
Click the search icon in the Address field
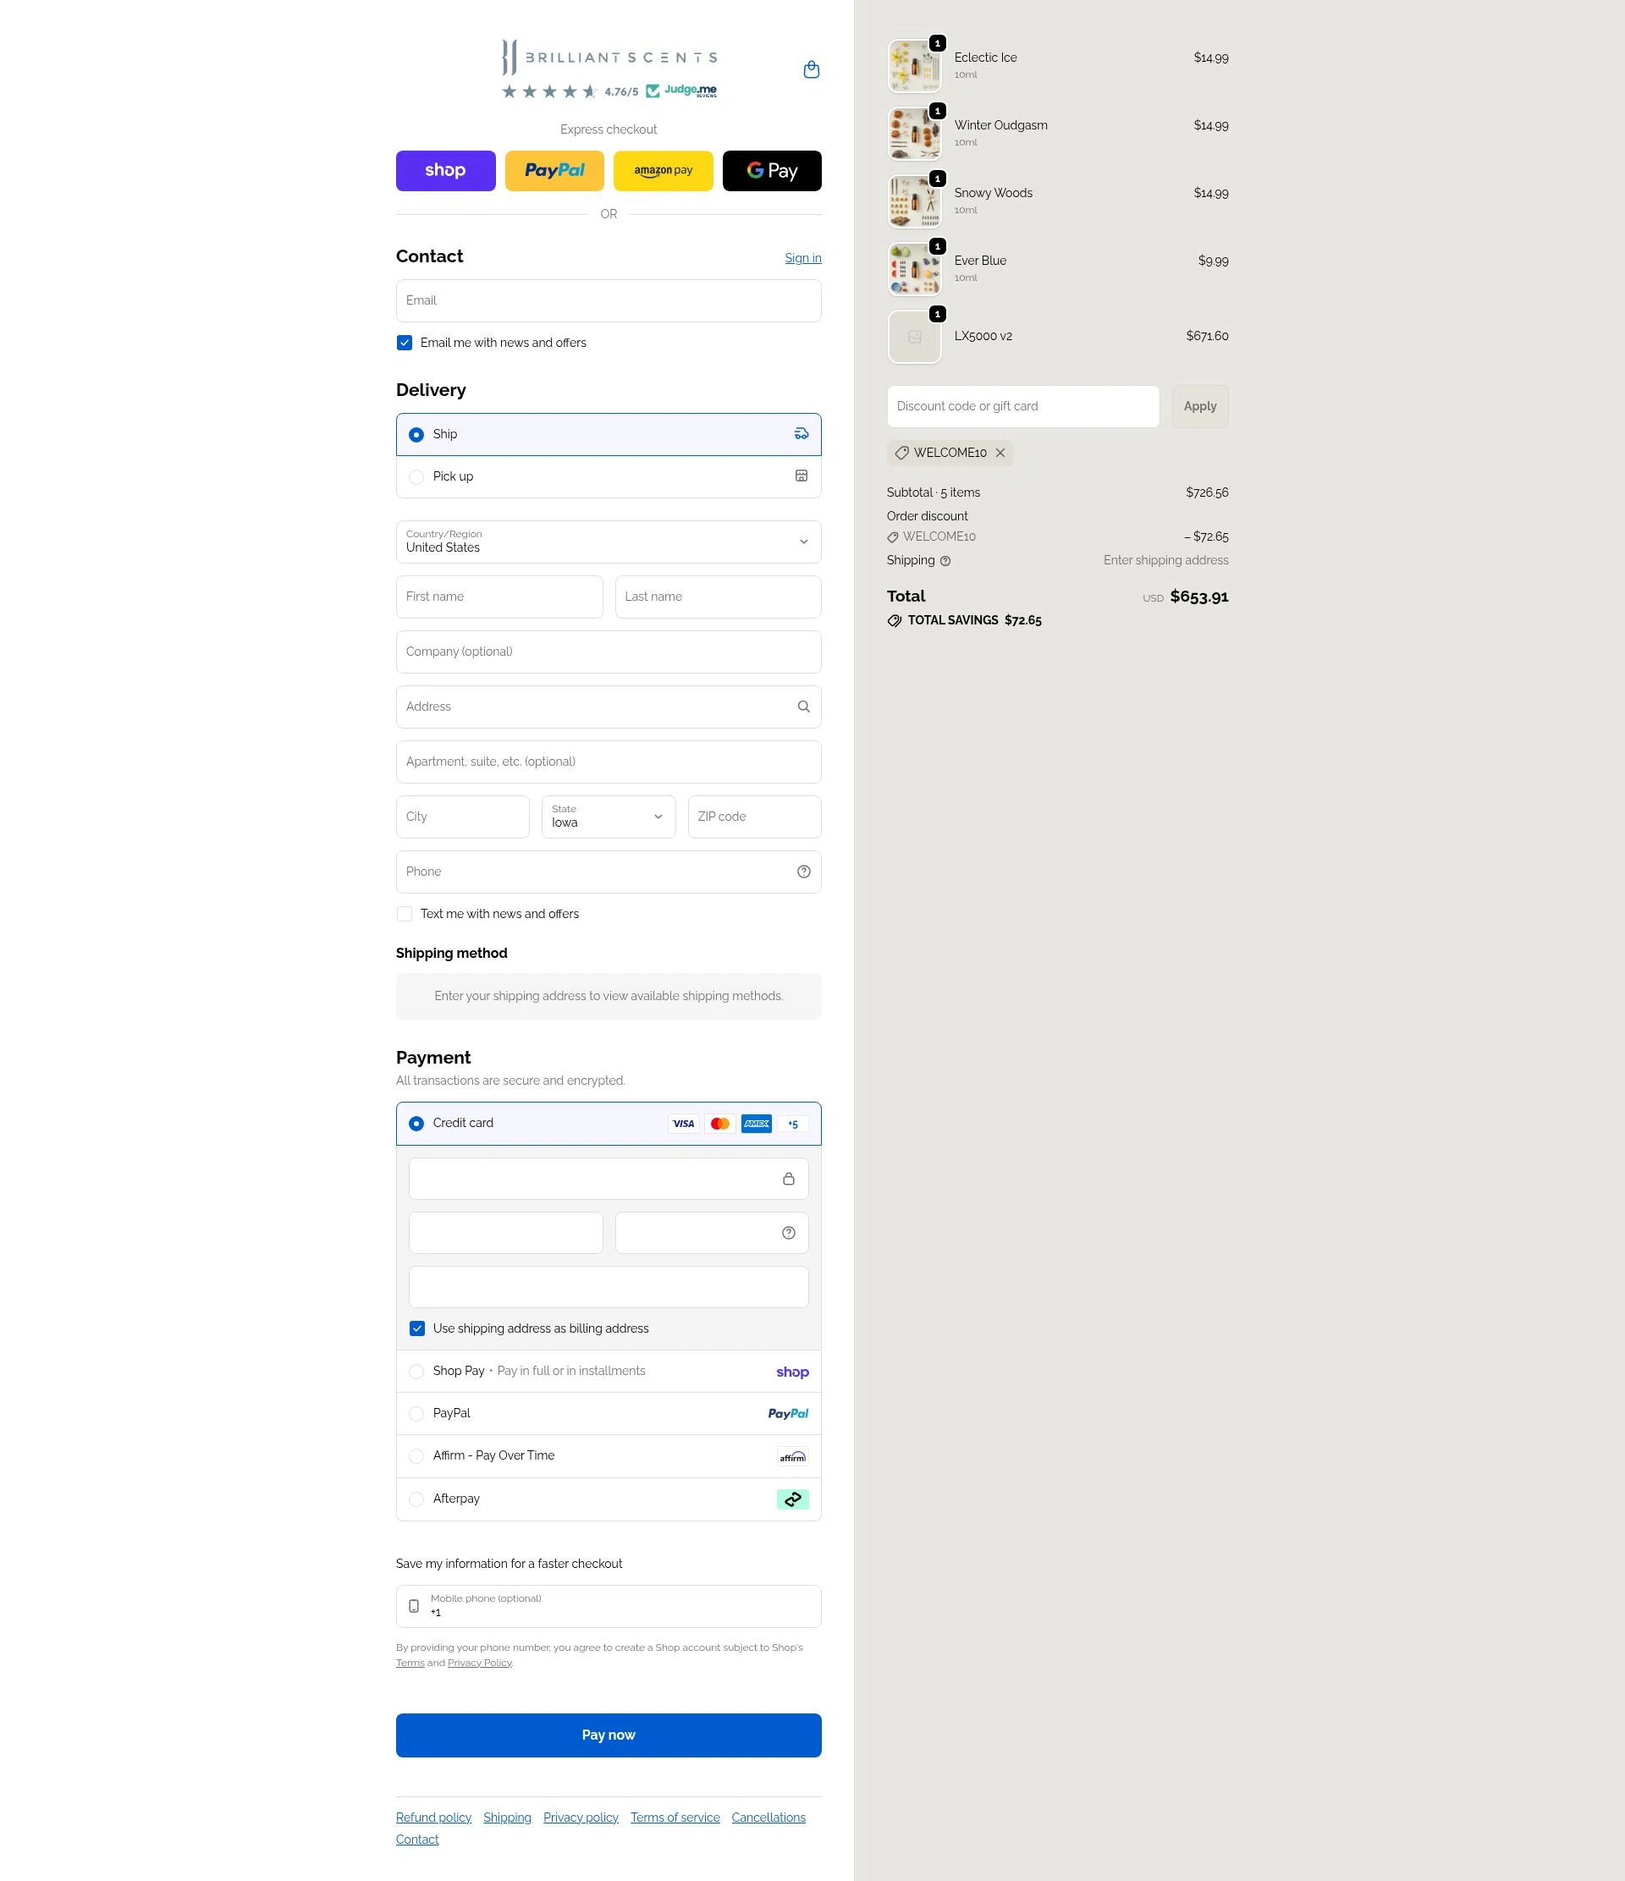click(802, 707)
